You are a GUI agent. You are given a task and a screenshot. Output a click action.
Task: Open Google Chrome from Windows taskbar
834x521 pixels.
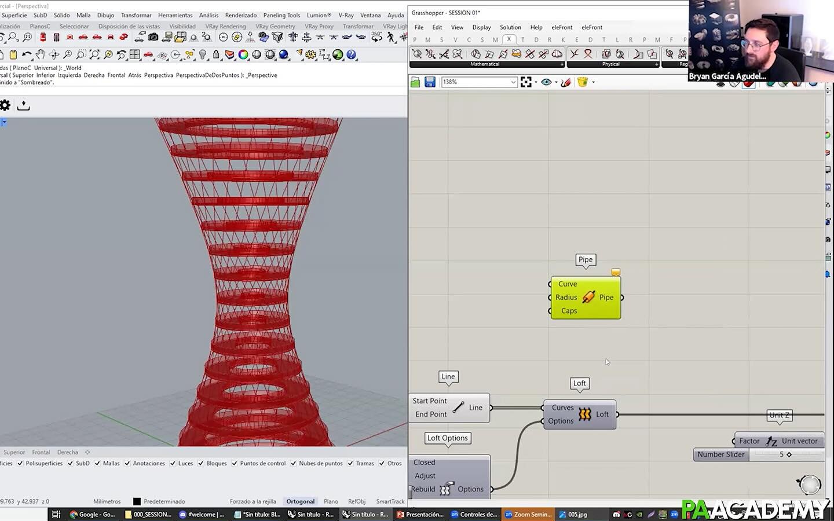pyautogui.click(x=93, y=514)
